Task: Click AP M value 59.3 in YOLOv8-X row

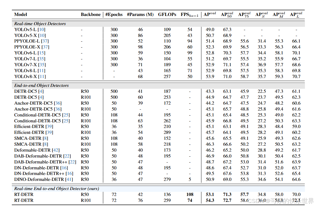Action: pyautogui.click(x=279, y=77)
